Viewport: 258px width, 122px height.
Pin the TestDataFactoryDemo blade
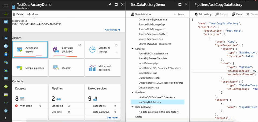(x=110, y=5)
